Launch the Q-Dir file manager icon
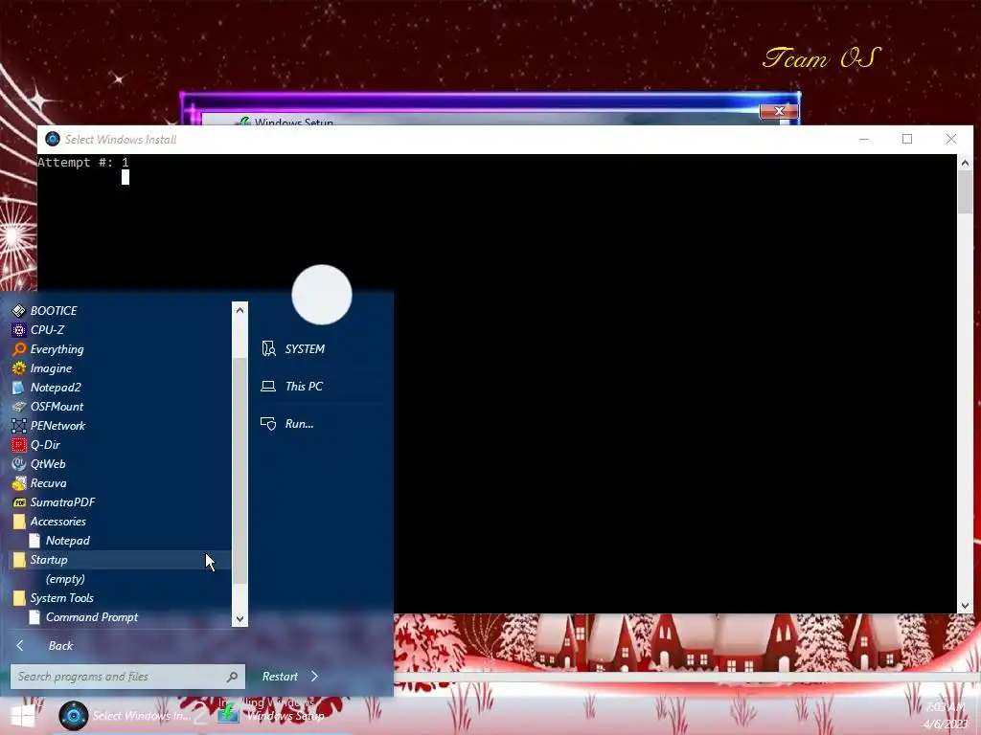The width and height of the screenshot is (981, 735). [19, 445]
